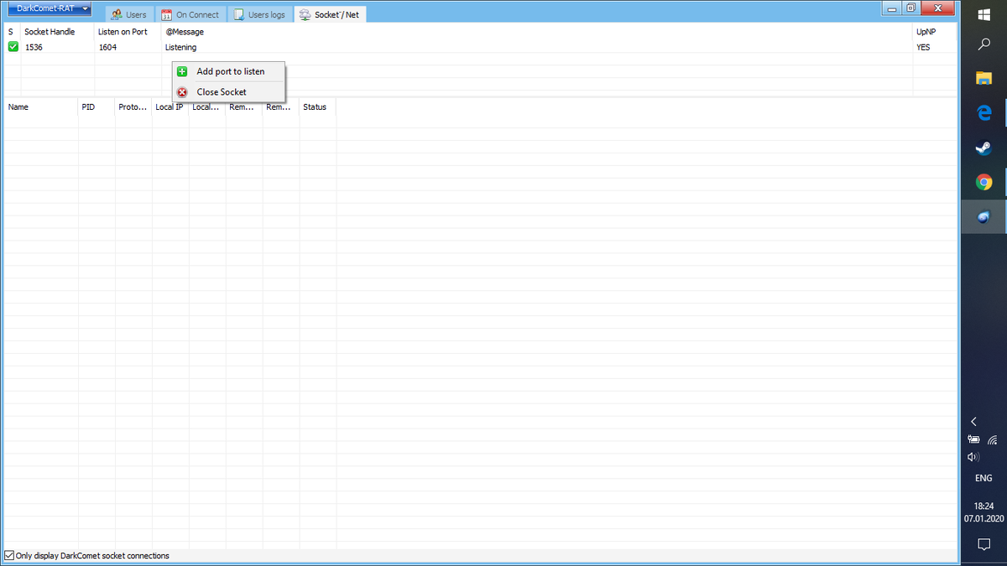Screen dimensions: 1007x566
Task: Switch to the Users tab
Action: click(129, 14)
